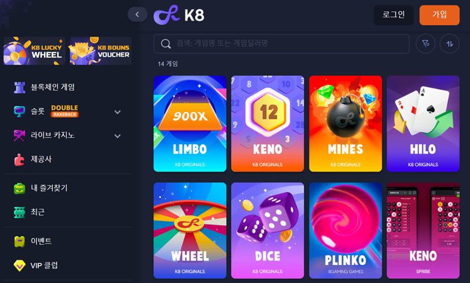This screenshot has height=283, width=470.
Task: Open the Mines game thumbnail
Action: click(345, 123)
